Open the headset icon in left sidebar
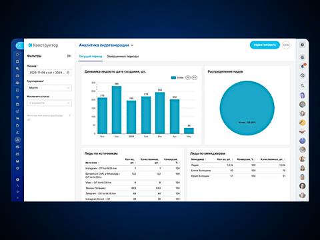This screenshot has height=240, width=320. pyautogui.click(x=17, y=126)
